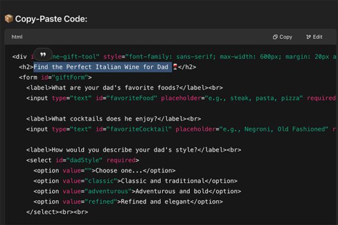Click the wine glass emoji in the h2 line
Viewport: 338px width, 225px height.
pyautogui.click(x=175, y=67)
